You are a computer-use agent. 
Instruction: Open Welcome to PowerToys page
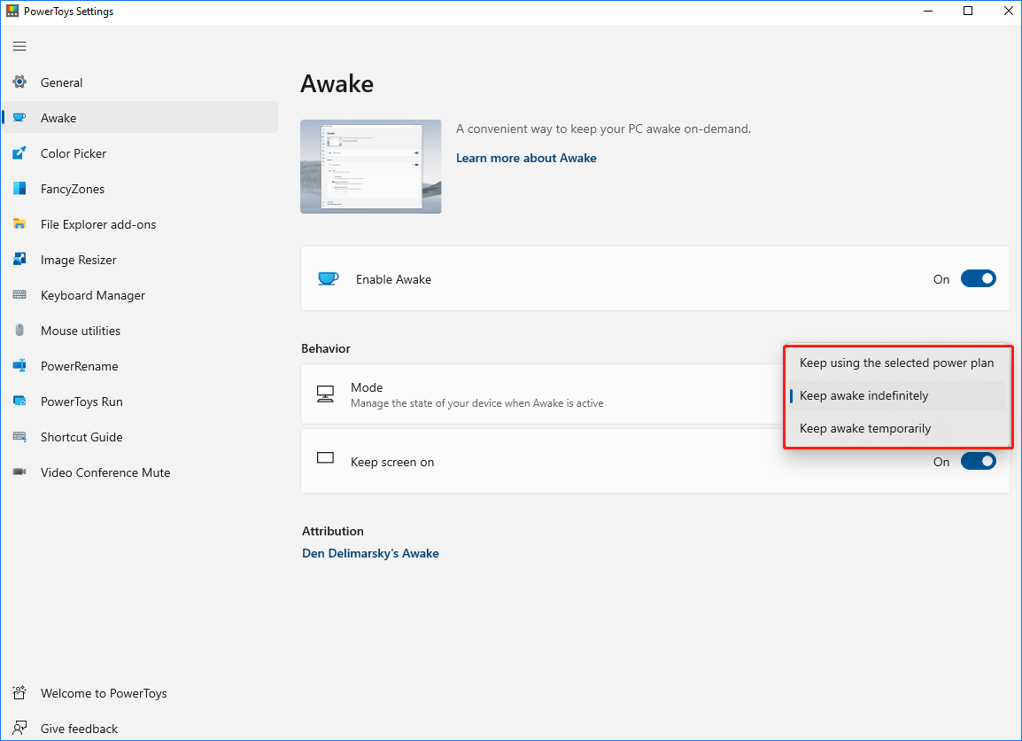[x=140, y=693]
